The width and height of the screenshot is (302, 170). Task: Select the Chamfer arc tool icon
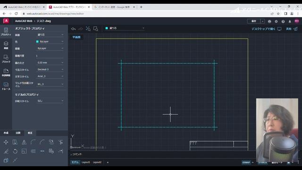tap(42, 142)
